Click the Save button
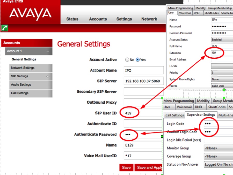Image resolution: width=233 pixels, height=175 pixels. click(x=126, y=167)
